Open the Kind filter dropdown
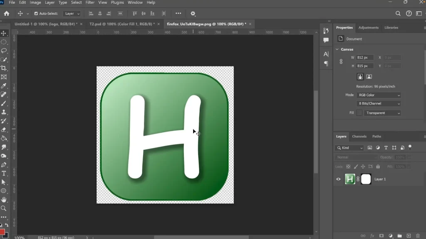 click(349, 148)
